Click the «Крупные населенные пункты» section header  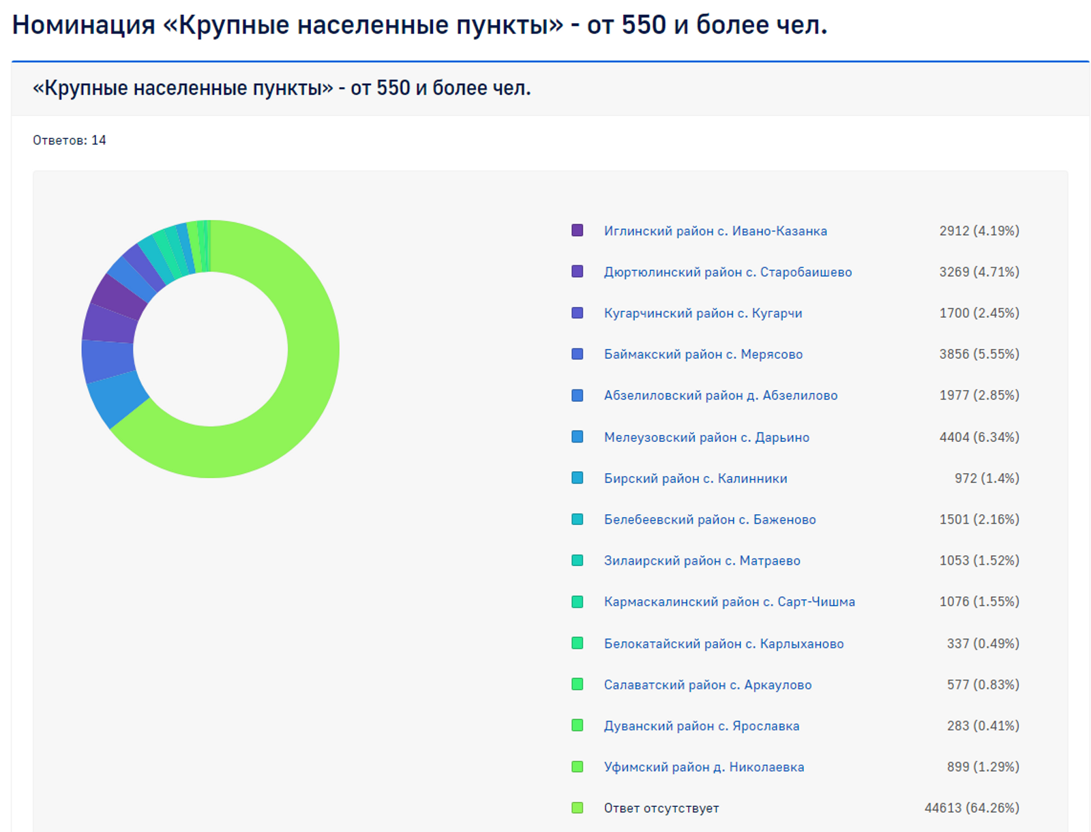coord(281,87)
